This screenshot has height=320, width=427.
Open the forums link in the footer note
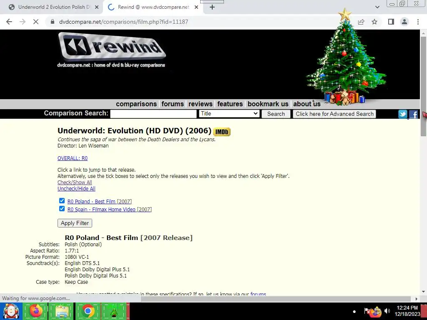(258, 294)
